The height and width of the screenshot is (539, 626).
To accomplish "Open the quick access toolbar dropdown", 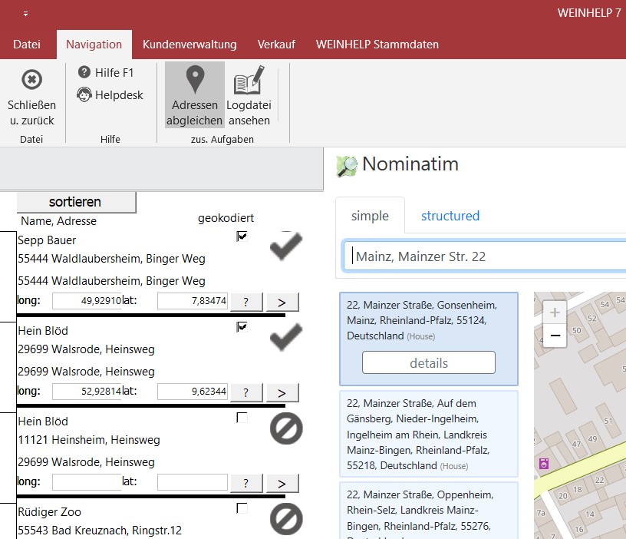I will click(25, 14).
